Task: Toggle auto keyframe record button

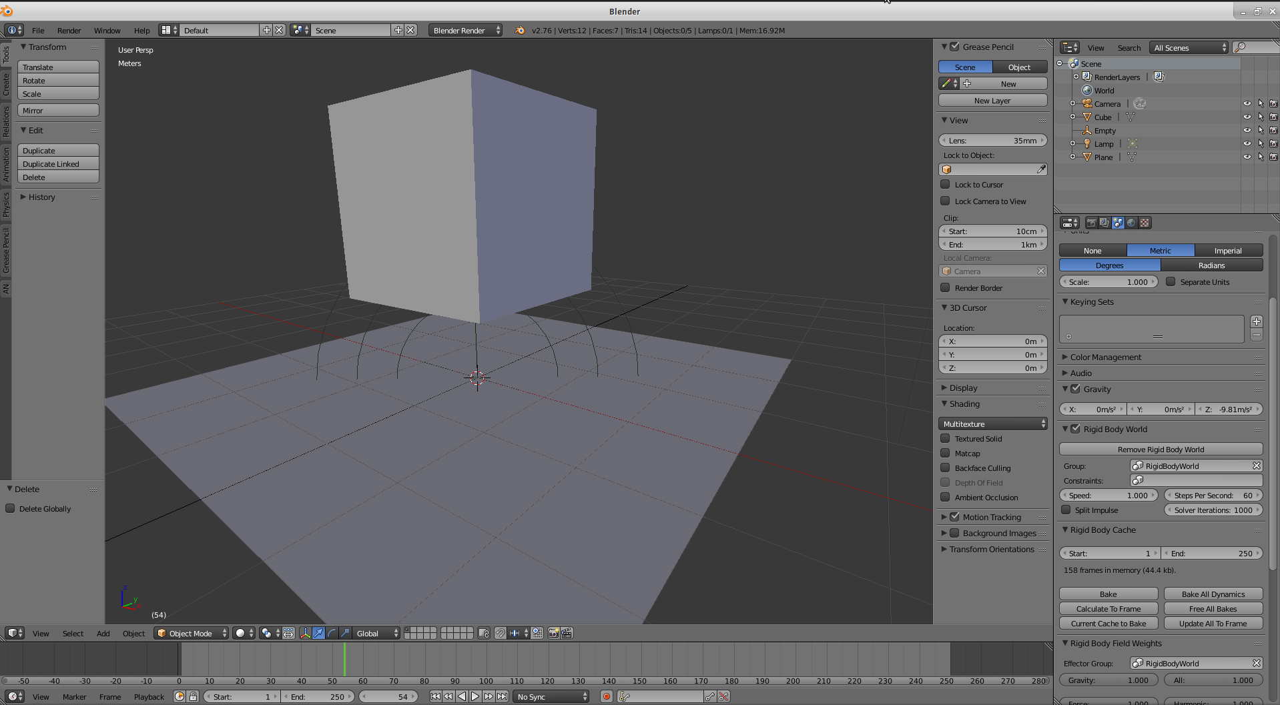Action: (x=606, y=696)
